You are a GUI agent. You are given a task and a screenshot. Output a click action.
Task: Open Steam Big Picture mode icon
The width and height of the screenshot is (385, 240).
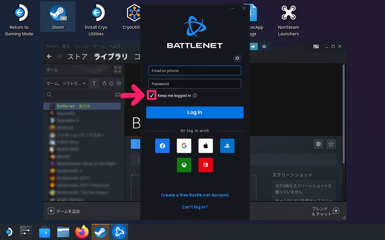click(x=316, y=46)
